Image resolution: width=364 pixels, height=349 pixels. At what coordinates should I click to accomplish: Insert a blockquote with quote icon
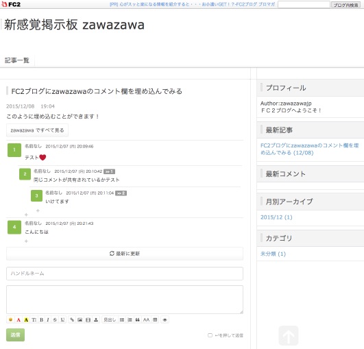(138, 320)
